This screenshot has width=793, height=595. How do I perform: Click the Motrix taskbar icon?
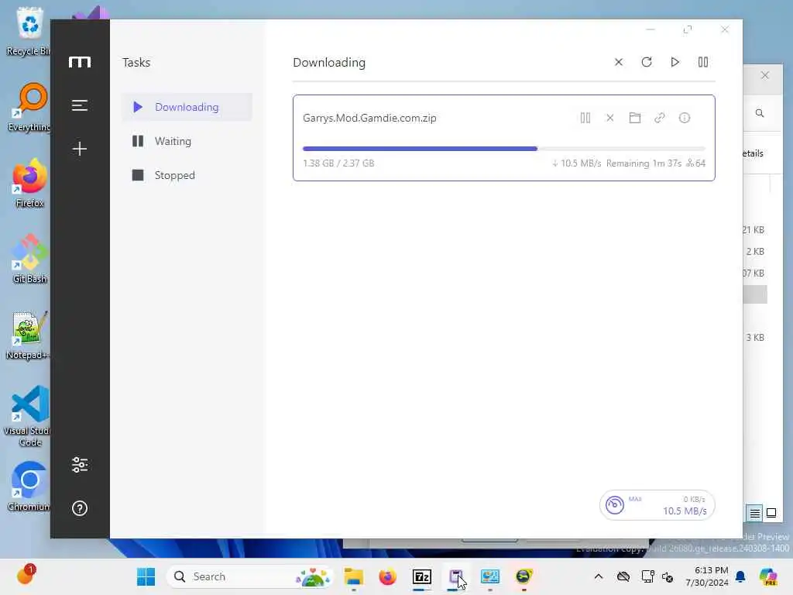455,576
